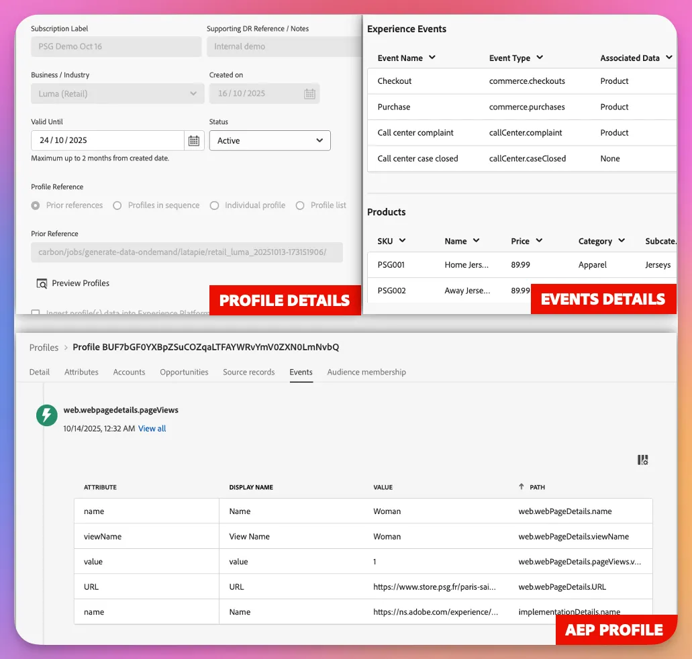
Task: Switch to the Attributes tab
Action: coord(81,372)
